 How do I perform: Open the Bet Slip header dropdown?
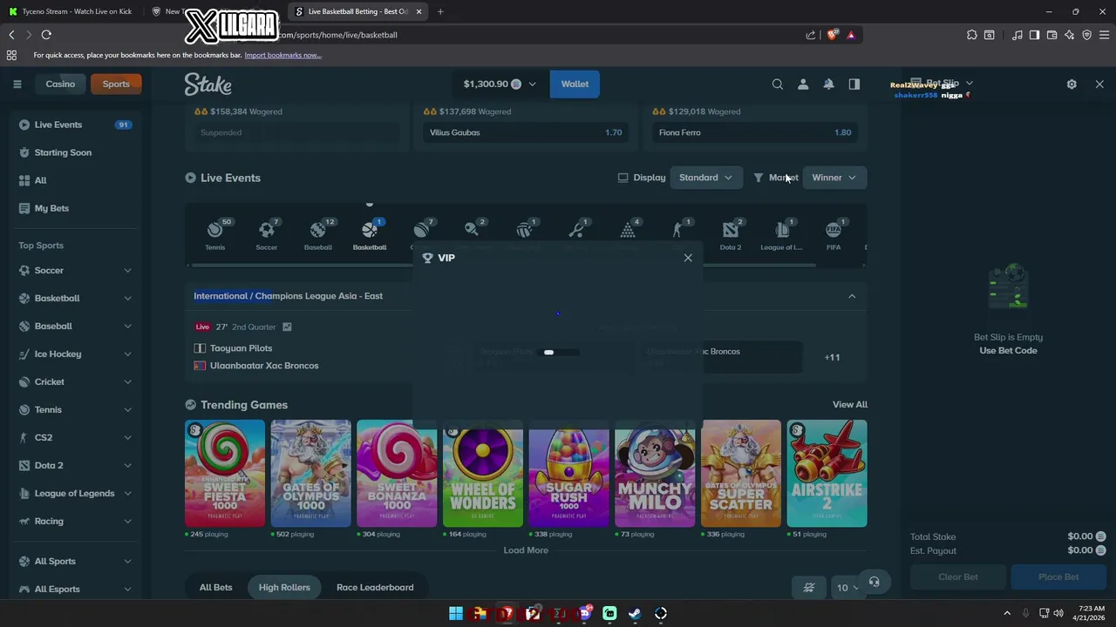point(949,84)
